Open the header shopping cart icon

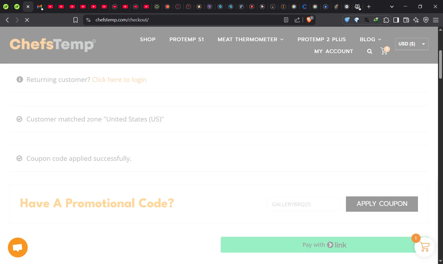[385, 51]
